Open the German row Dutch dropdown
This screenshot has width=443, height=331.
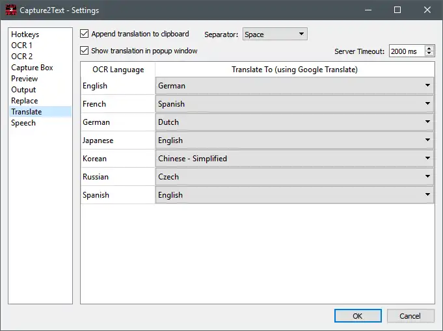(295, 122)
